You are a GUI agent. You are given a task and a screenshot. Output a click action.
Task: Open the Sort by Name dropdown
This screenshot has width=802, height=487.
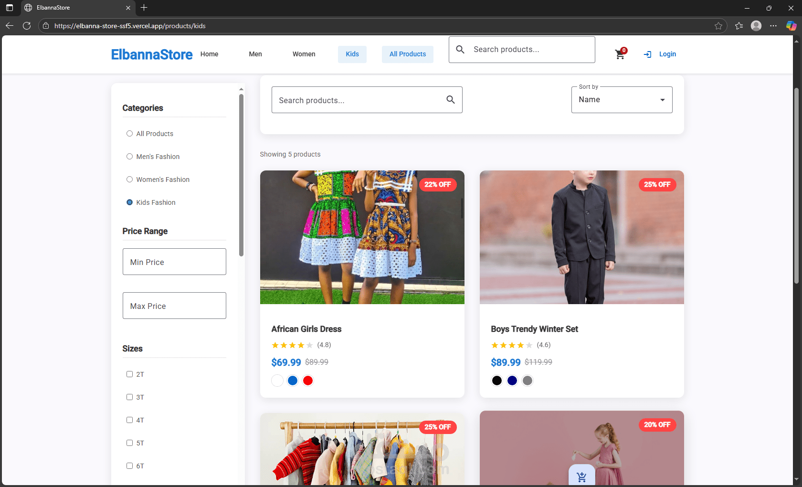622,100
